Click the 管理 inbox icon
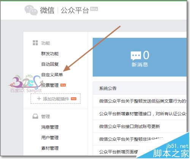The width and height of the screenshot is (190, 159). [x=35, y=116]
